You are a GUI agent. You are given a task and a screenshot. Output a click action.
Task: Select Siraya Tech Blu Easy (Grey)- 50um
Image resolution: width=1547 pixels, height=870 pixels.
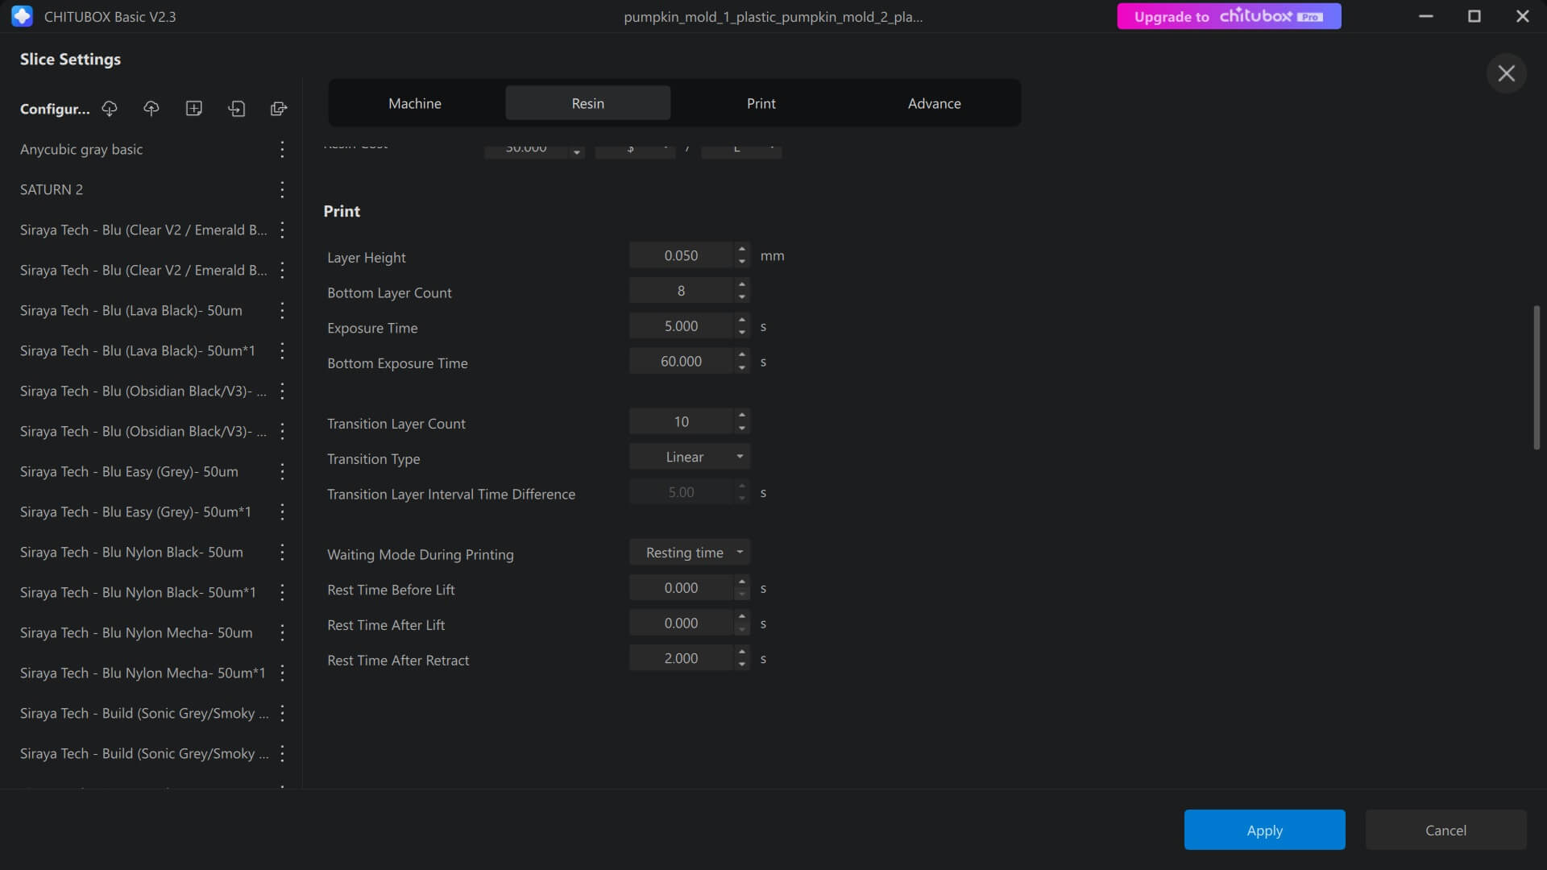click(129, 471)
